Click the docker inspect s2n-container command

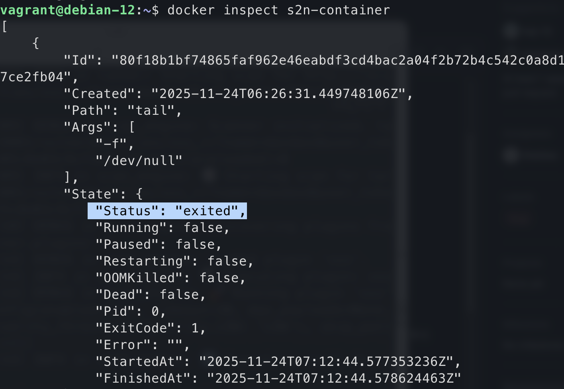(278, 10)
